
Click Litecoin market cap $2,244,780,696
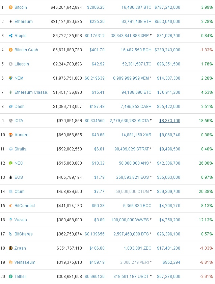[68, 64]
